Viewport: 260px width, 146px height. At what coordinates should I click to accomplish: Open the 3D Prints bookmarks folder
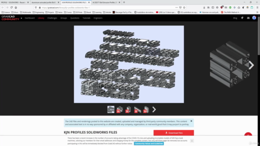(78, 12)
